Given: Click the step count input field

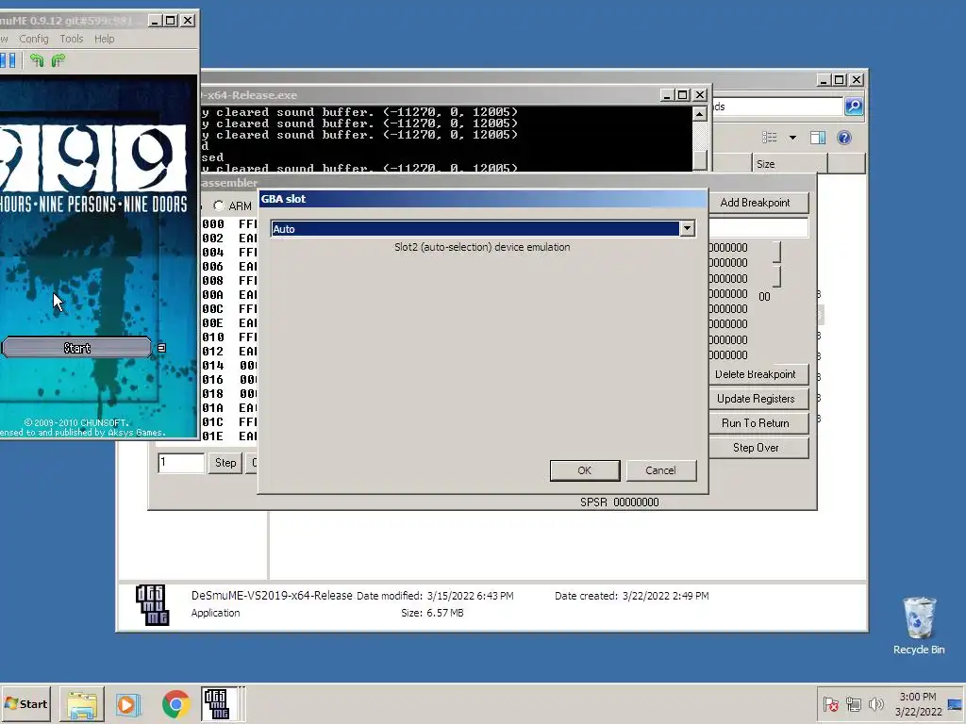Looking at the screenshot, I should click(x=180, y=462).
